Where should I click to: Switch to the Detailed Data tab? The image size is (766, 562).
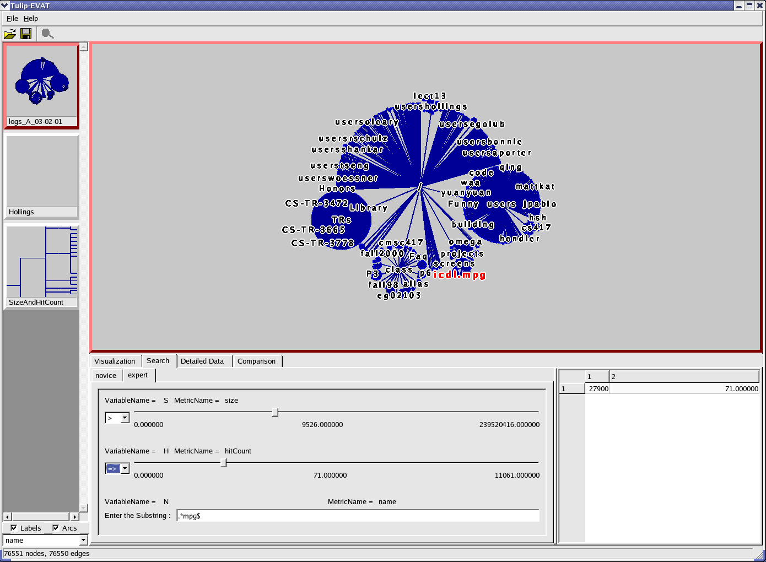pos(202,361)
